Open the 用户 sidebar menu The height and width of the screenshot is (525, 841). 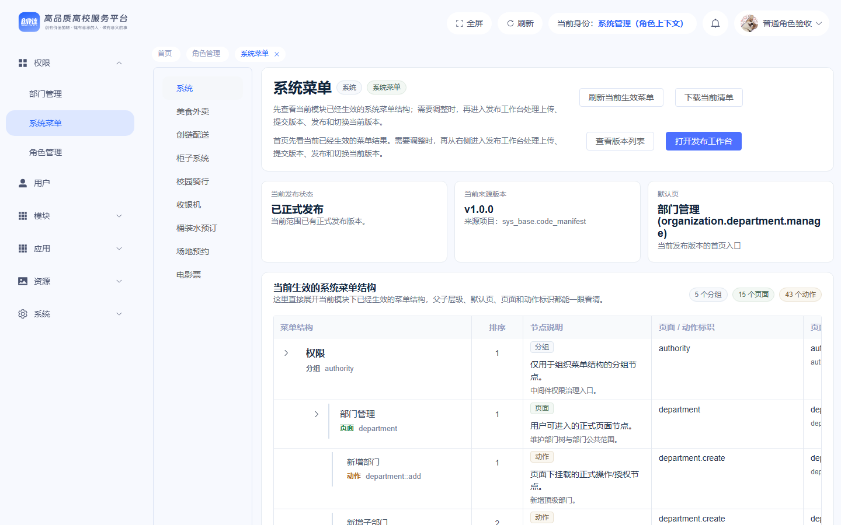pyautogui.click(x=70, y=183)
